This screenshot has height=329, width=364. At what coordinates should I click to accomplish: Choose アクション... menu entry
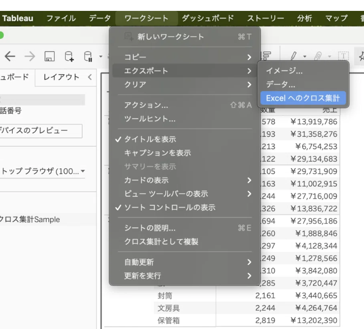pyautogui.click(x=184, y=105)
